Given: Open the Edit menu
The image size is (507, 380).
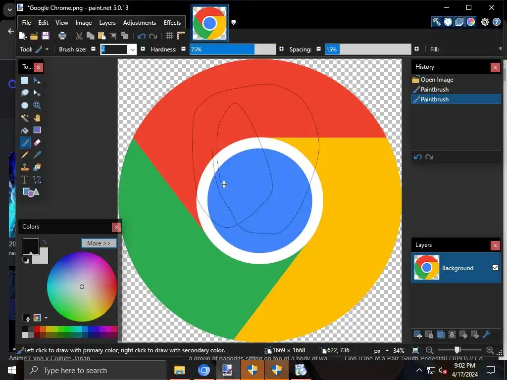Looking at the screenshot, I should (44, 23).
